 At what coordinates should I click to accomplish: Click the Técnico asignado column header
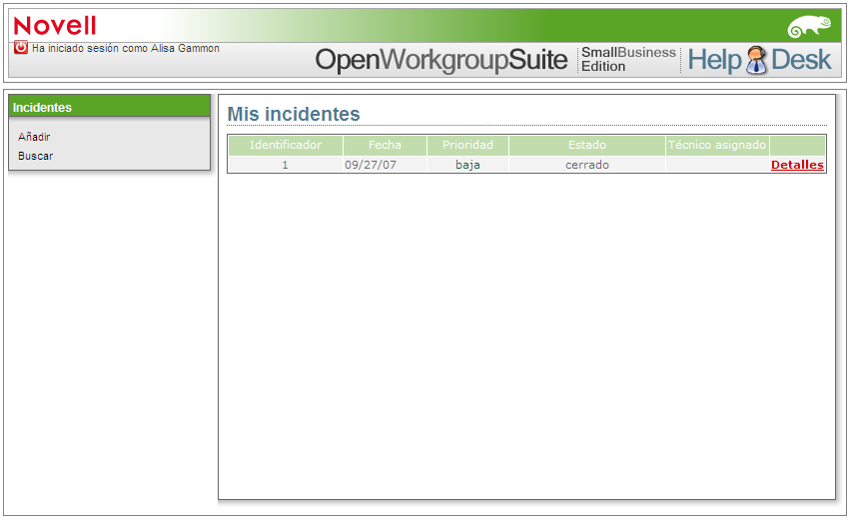717,146
